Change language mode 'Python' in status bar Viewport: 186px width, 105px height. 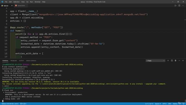pos(175,104)
